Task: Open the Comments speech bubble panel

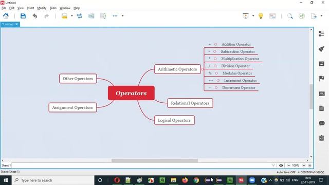Action: [321, 123]
